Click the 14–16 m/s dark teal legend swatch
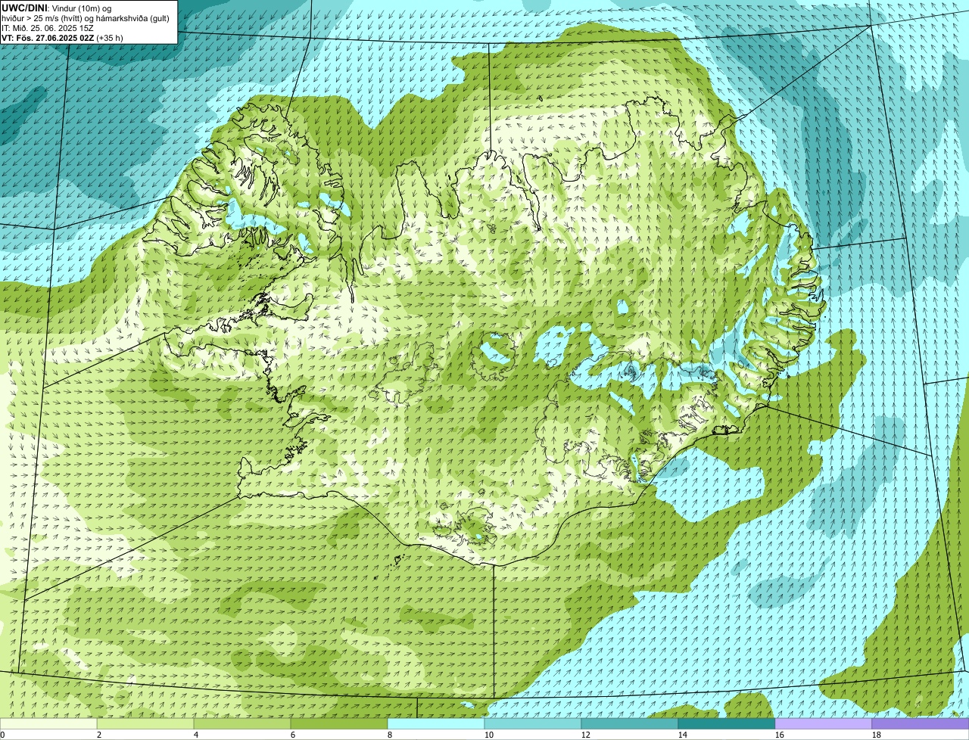 point(727,724)
